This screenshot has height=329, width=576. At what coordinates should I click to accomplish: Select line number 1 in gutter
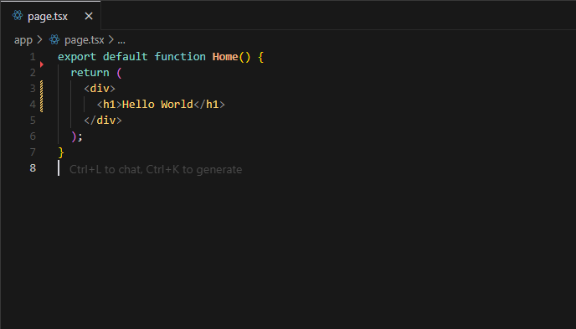(x=33, y=57)
